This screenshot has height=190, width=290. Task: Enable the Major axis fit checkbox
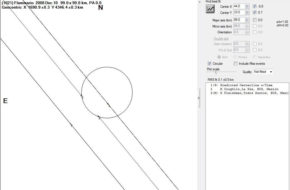tap(255, 20)
